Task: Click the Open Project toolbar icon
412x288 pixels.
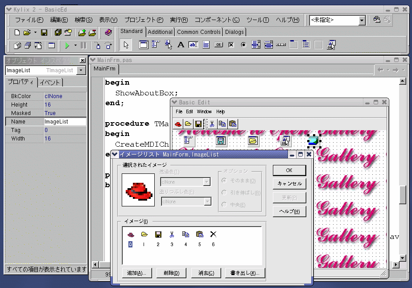Action: (x=68, y=32)
